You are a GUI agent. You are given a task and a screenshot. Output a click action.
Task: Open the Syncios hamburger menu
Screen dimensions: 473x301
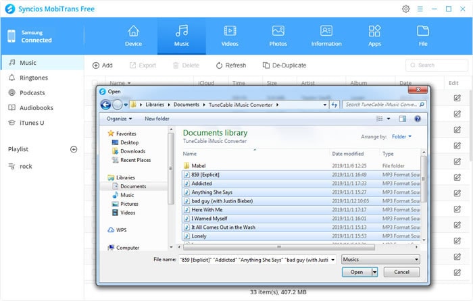pos(420,9)
